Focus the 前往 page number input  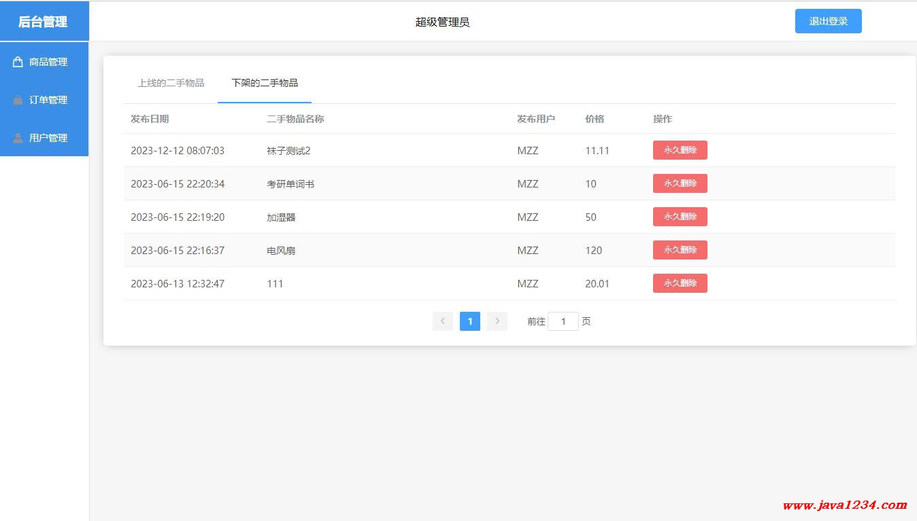point(563,321)
